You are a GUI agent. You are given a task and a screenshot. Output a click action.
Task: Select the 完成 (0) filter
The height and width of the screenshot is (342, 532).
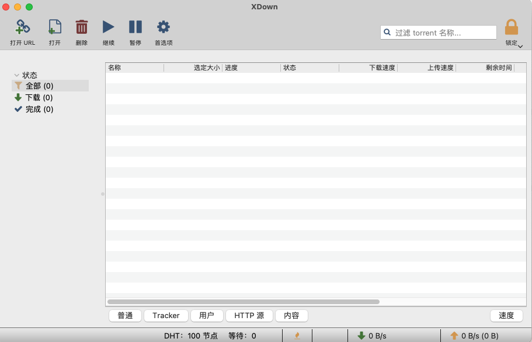click(x=50, y=109)
